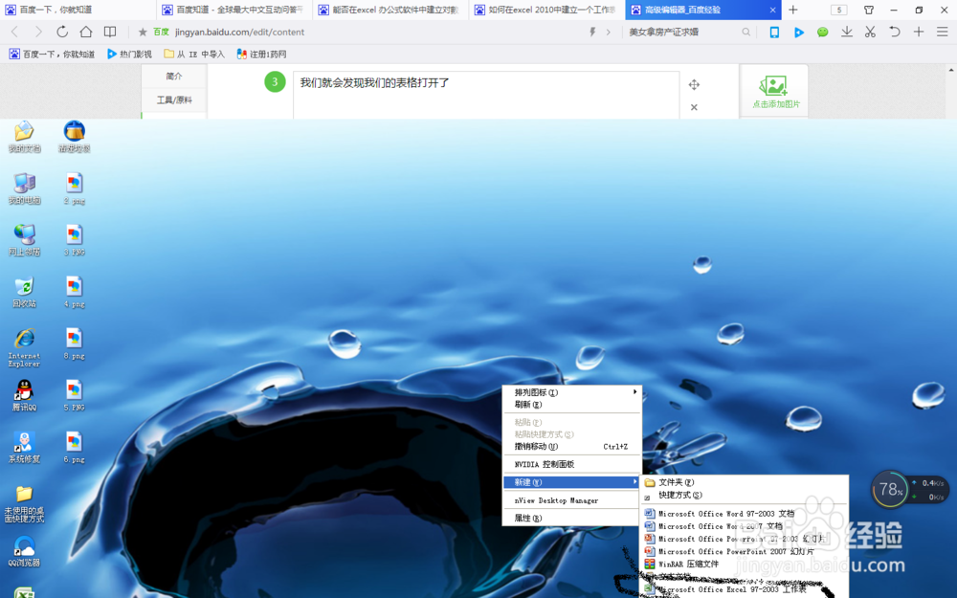Switch to the 能否在excel办公式软件中建立对象 tab
Screen dimensions: 957x598
click(x=390, y=10)
